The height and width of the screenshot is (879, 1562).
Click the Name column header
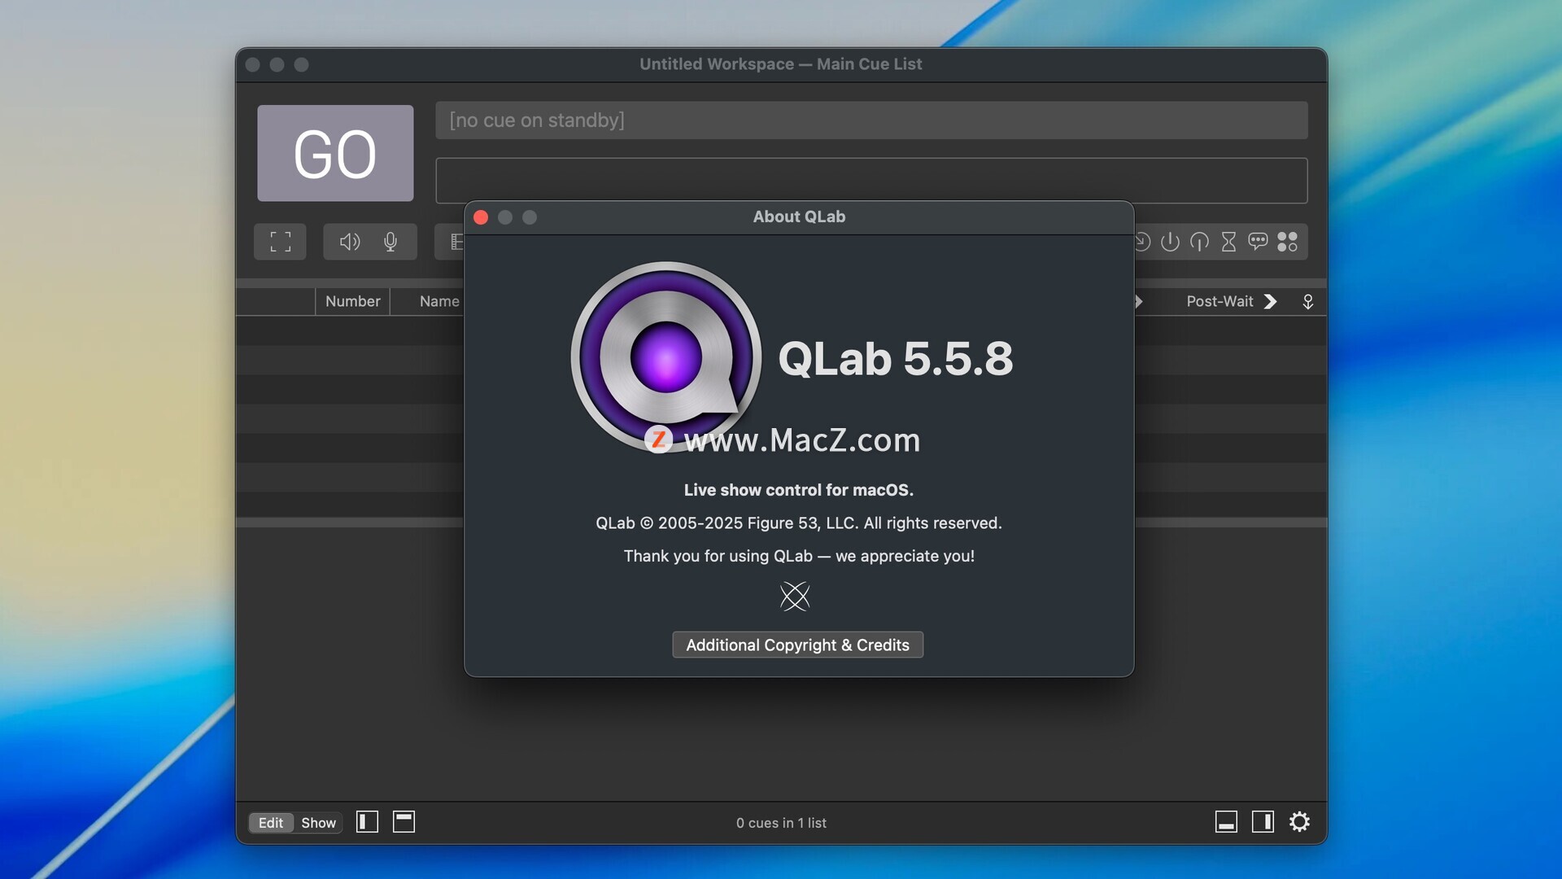[x=439, y=302]
